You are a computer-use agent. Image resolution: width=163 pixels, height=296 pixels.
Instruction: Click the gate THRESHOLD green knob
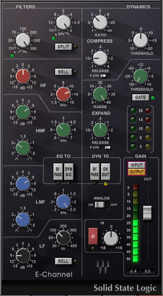tap(141, 76)
